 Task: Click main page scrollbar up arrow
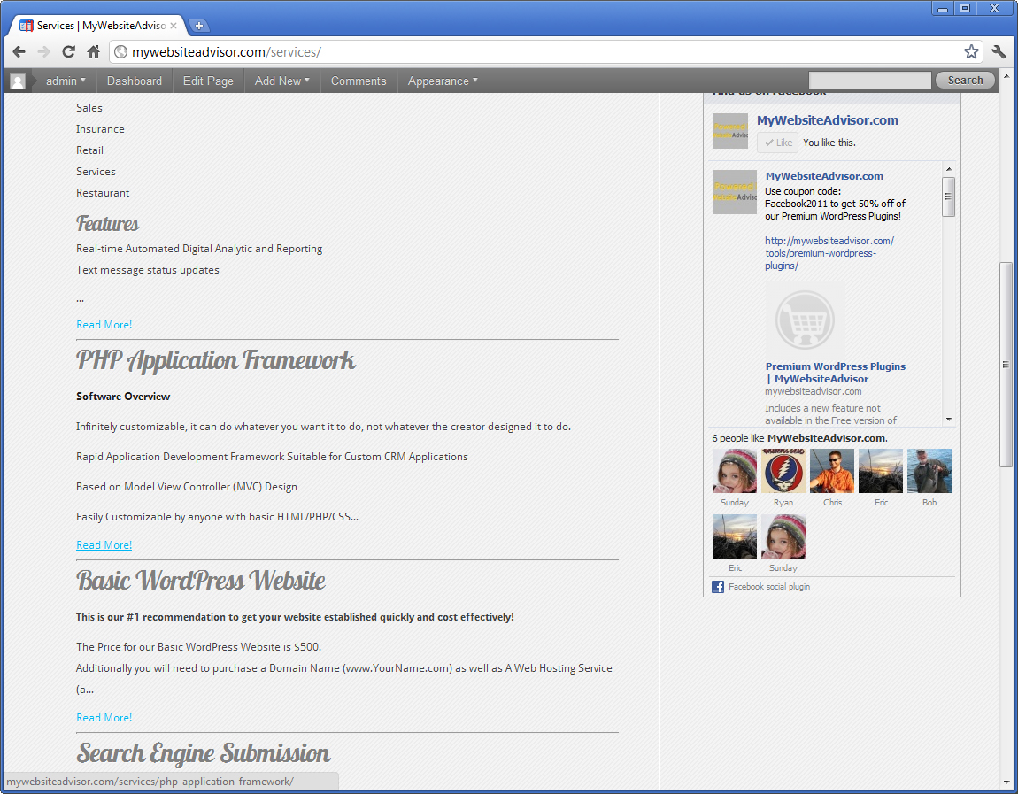click(x=1005, y=75)
